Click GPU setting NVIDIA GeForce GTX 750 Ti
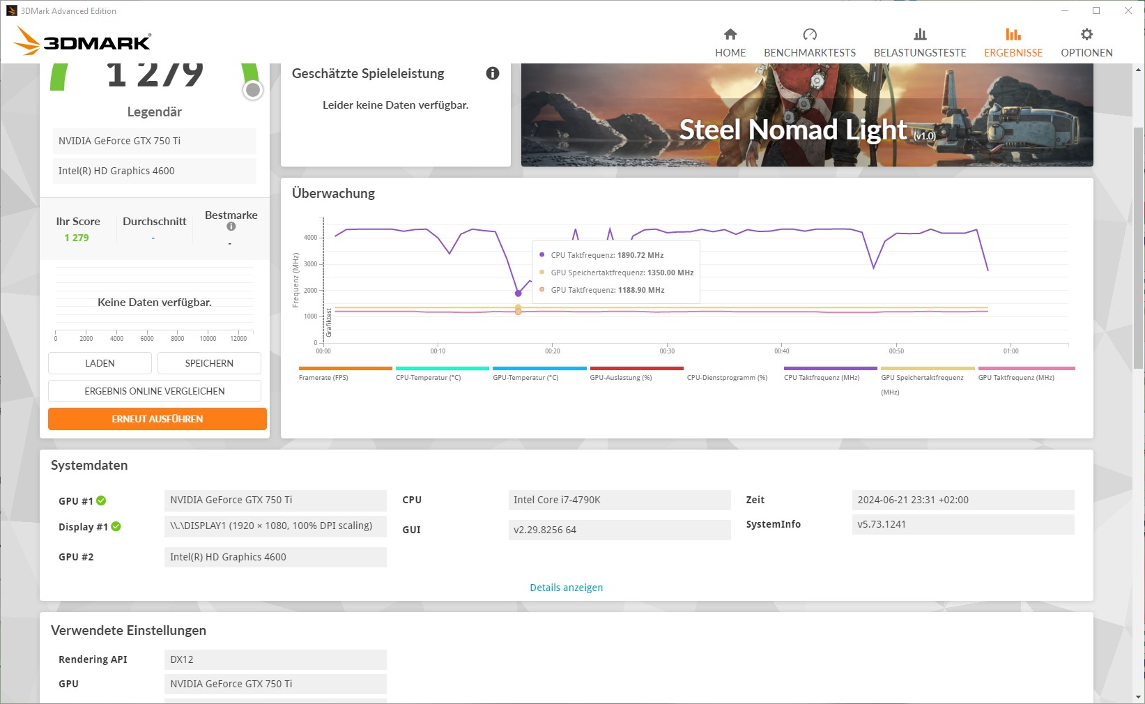The height and width of the screenshot is (704, 1145). point(275,684)
